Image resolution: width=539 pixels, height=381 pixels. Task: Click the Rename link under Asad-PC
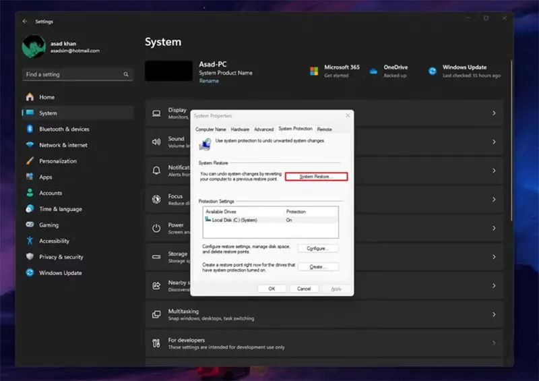(209, 81)
